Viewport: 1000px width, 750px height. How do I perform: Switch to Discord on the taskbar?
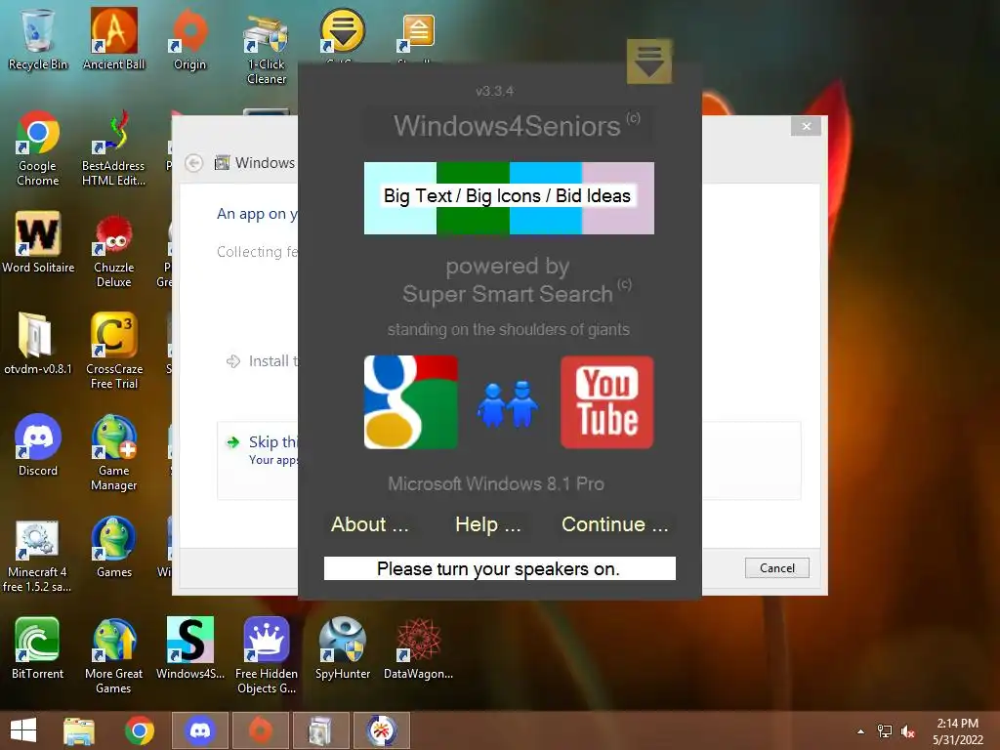[x=200, y=730]
